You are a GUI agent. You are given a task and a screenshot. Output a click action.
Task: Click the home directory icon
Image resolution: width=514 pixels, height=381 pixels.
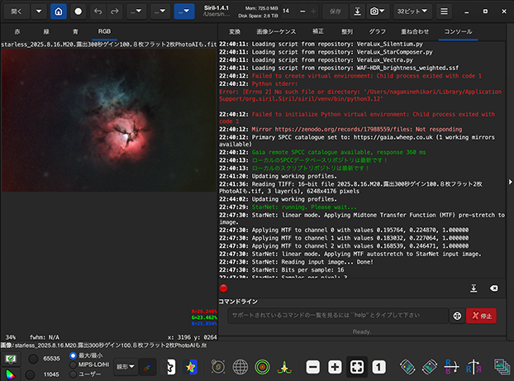click(58, 12)
